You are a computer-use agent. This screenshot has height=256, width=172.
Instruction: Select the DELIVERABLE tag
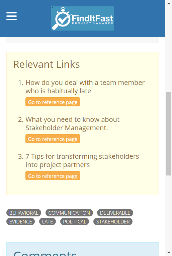point(115,213)
